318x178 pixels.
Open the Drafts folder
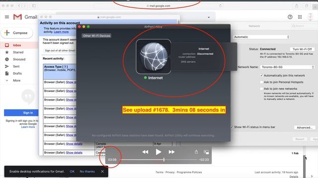[17, 74]
